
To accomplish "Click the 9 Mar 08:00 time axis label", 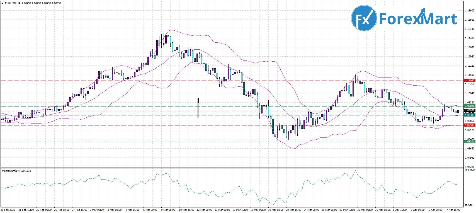I will coord(167,210).
